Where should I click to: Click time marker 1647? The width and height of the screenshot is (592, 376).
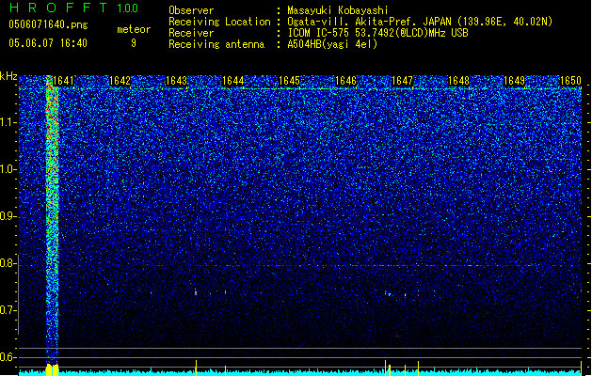pyautogui.click(x=403, y=81)
